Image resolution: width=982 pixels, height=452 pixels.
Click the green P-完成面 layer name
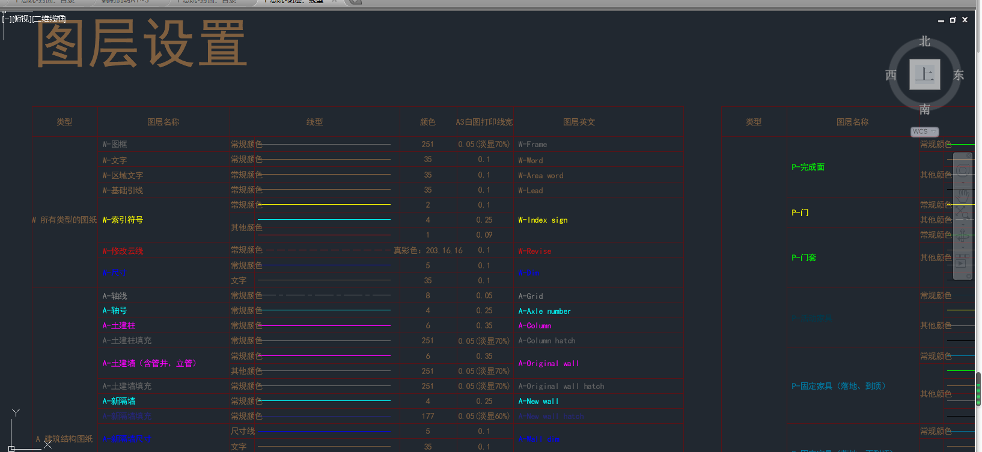pyautogui.click(x=808, y=167)
